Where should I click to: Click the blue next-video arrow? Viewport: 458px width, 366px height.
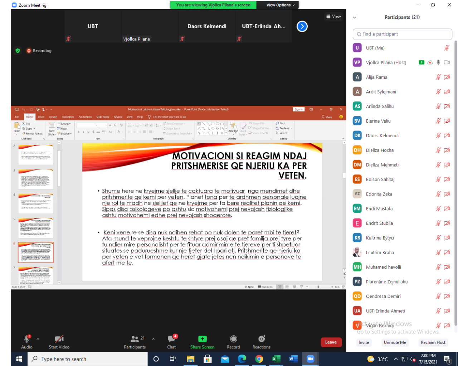tap(302, 26)
